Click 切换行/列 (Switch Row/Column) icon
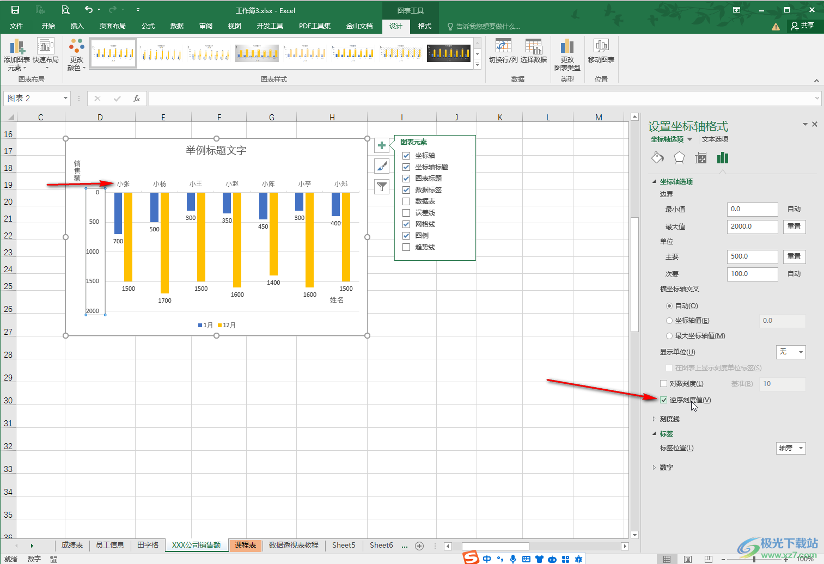 point(503,51)
